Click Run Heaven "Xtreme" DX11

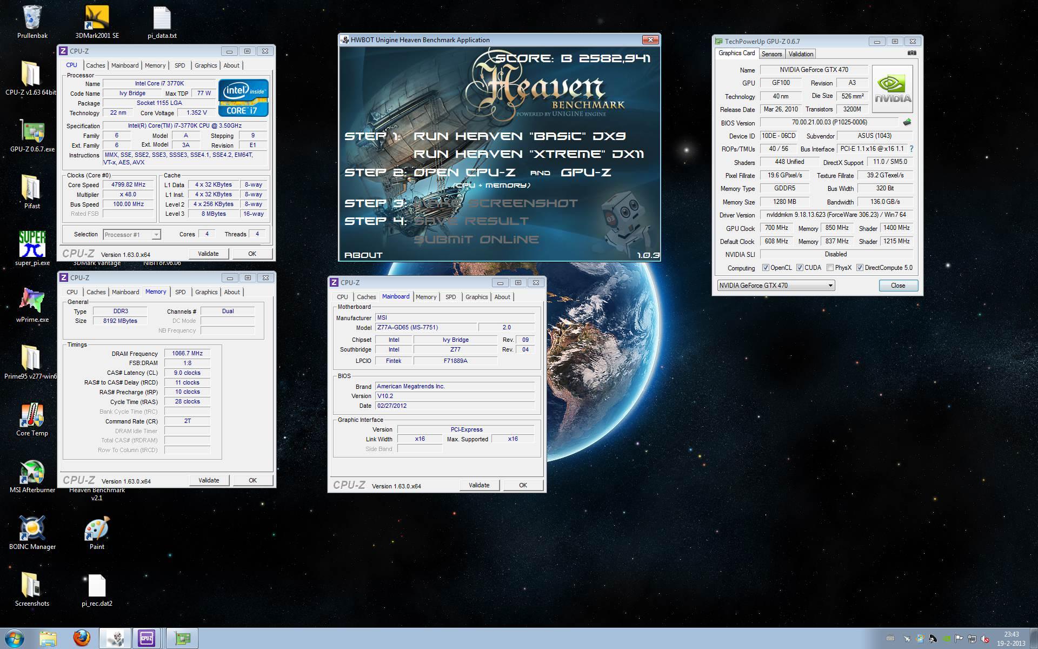(x=528, y=154)
